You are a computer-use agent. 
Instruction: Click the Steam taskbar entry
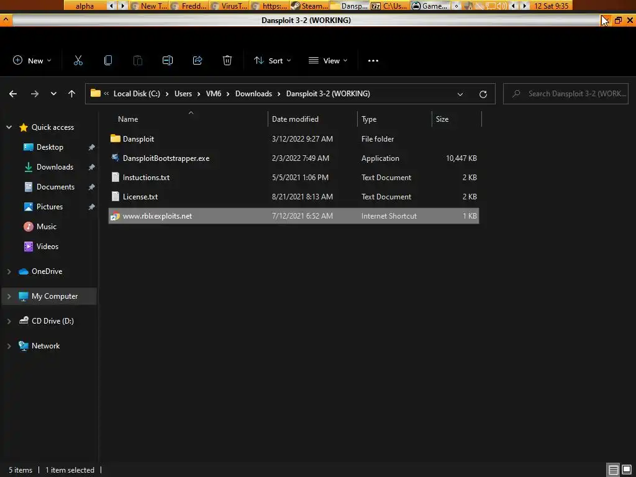pos(310,6)
